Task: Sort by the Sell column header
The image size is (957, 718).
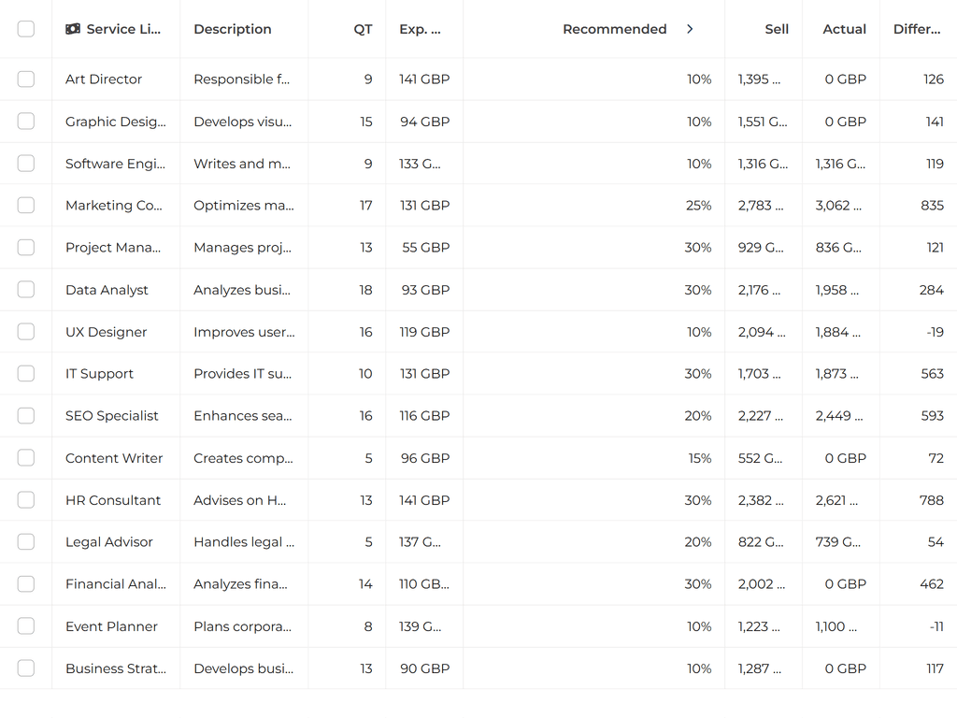Action: (777, 29)
